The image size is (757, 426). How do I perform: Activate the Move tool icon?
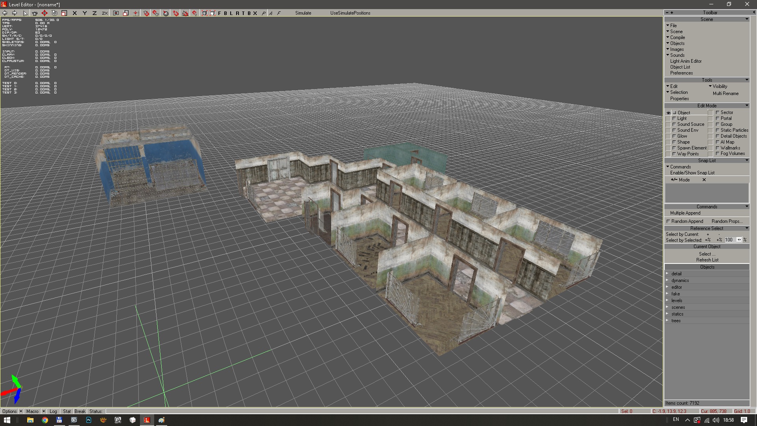click(x=45, y=13)
